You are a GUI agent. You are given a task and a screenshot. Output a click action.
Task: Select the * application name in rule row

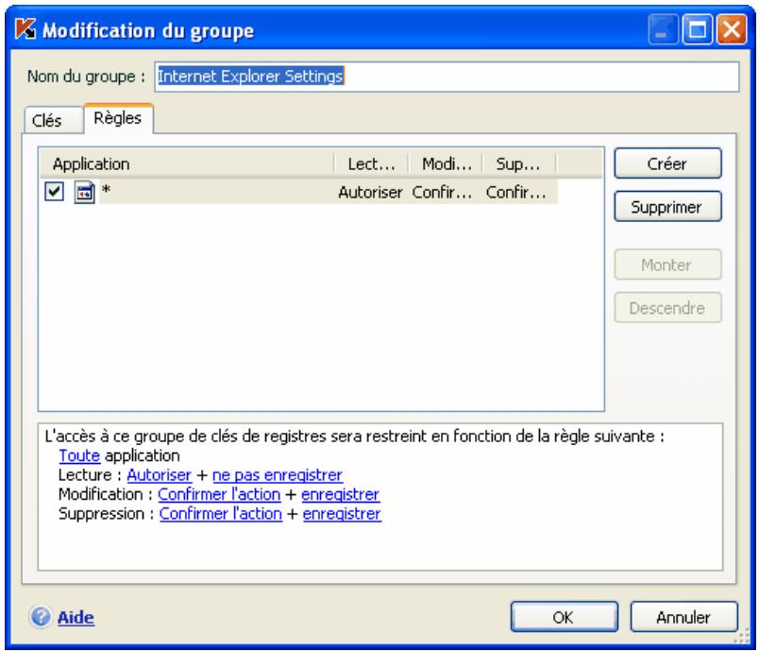[x=106, y=190]
